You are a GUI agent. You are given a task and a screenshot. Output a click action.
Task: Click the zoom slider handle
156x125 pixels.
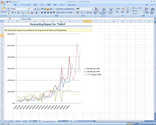pos(147,123)
